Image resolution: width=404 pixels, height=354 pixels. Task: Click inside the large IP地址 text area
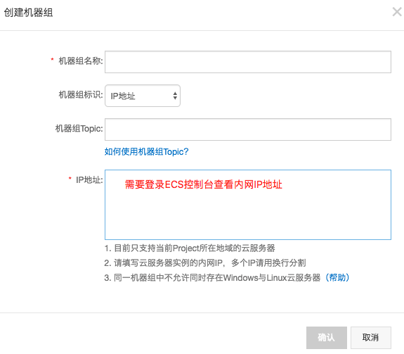coord(248,205)
